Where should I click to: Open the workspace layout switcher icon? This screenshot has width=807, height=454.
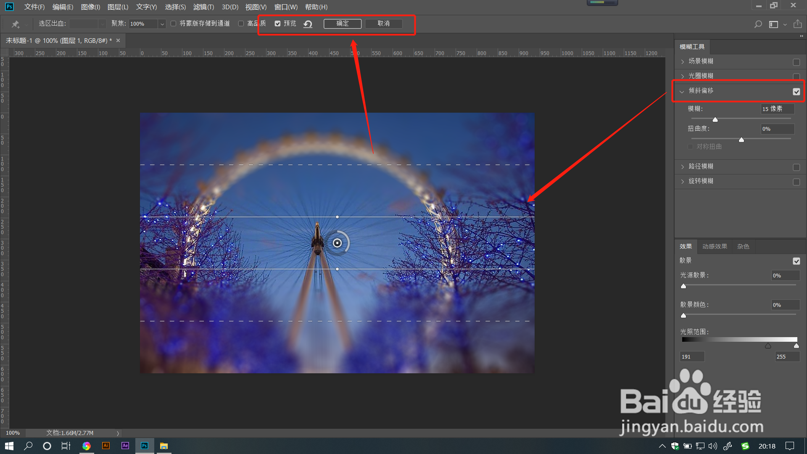click(773, 24)
